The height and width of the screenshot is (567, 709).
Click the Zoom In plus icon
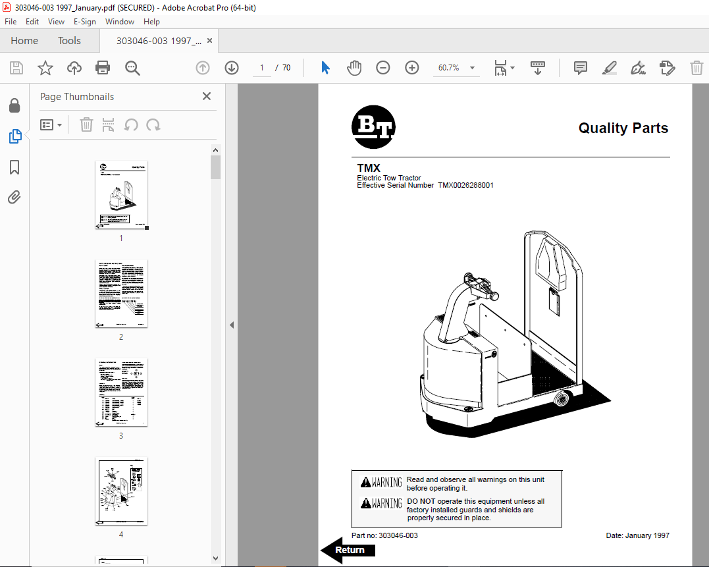(x=412, y=68)
